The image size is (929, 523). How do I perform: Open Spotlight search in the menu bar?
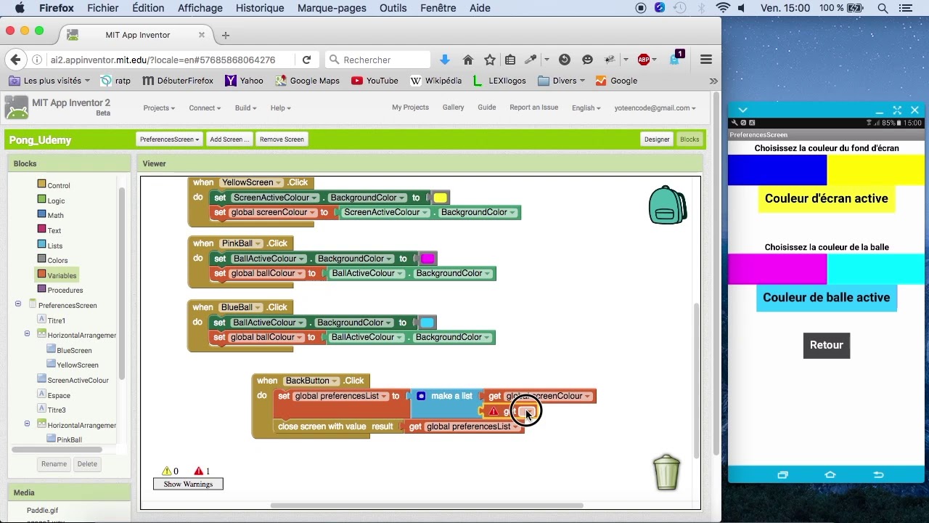pyautogui.click(x=883, y=8)
